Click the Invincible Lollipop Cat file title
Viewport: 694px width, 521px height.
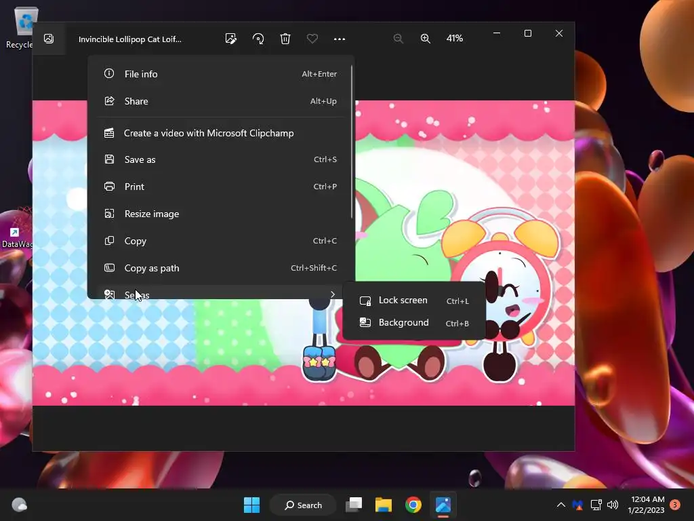(x=129, y=39)
